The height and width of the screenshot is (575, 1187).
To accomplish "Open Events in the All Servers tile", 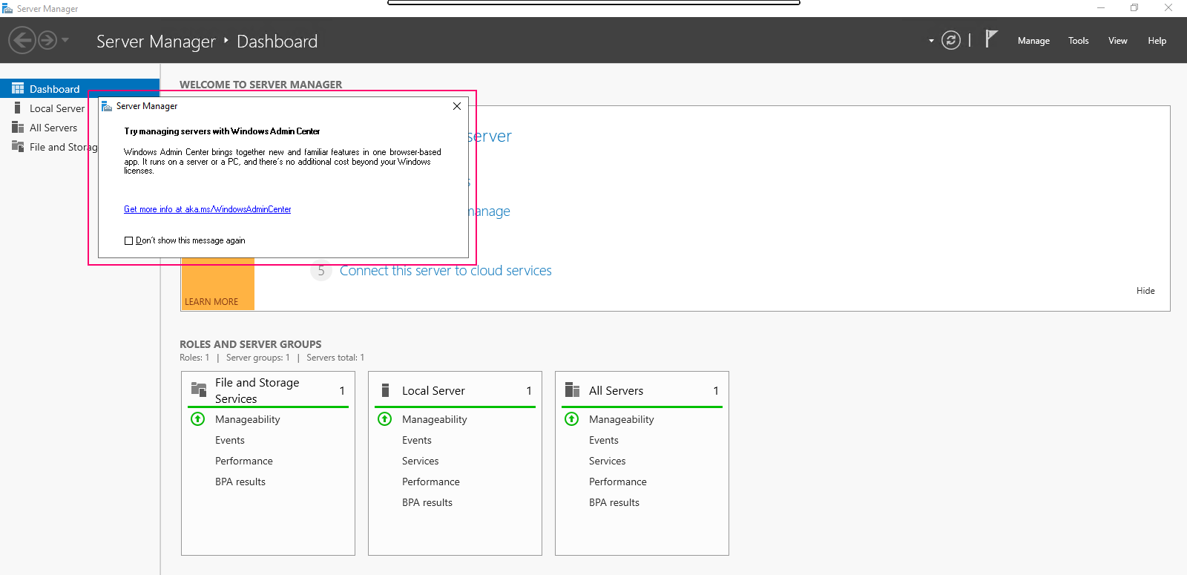I will (604, 440).
